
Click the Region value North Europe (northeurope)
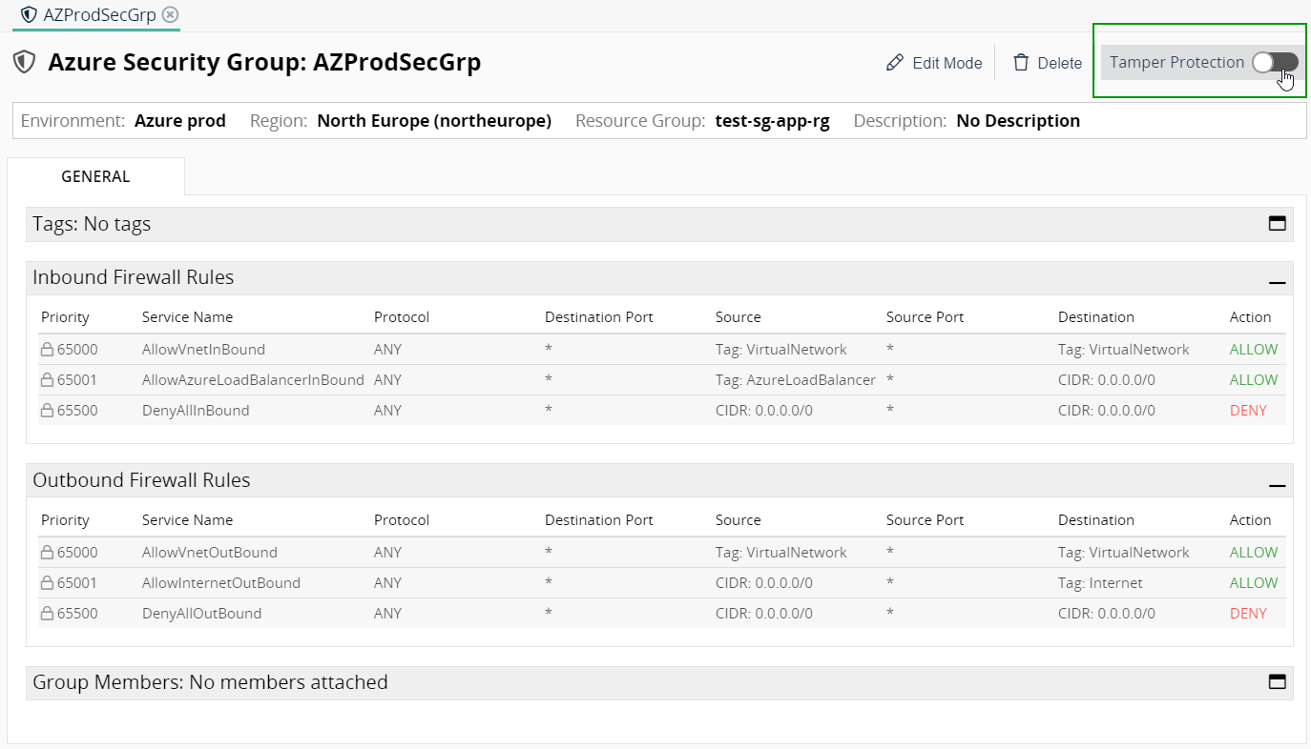point(434,121)
